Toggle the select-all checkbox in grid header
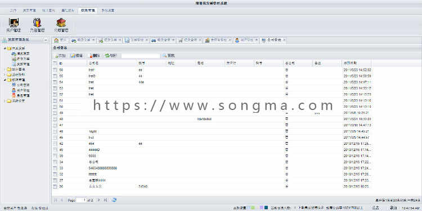Screen dimensions: 422x211 click(x=55, y=63)
